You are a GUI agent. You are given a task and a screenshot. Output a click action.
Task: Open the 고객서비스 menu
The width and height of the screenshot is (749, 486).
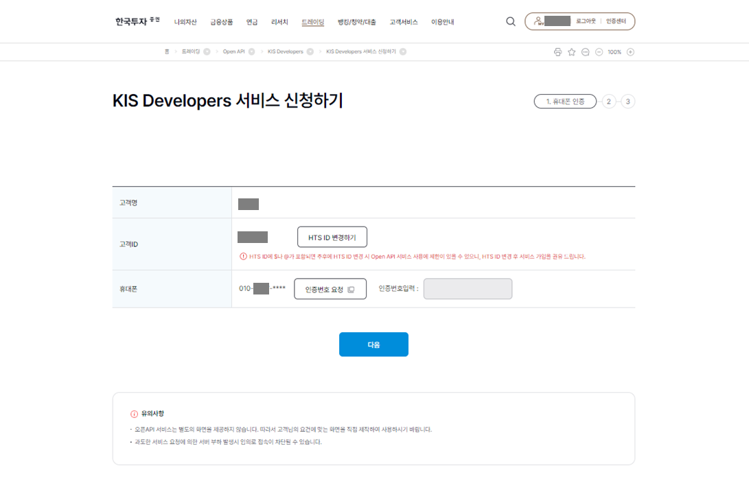[404, 22]
